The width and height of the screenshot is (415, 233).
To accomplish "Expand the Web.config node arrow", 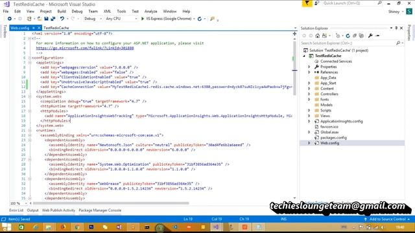I will click(x=309, y=143).
